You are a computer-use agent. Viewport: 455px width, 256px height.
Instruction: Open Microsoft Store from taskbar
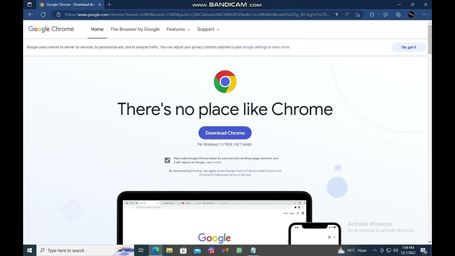coord(183,250)
